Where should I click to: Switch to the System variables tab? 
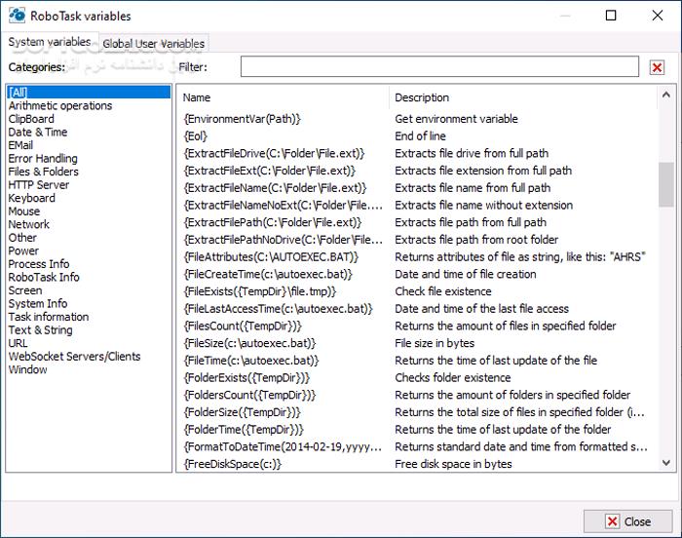50,42
